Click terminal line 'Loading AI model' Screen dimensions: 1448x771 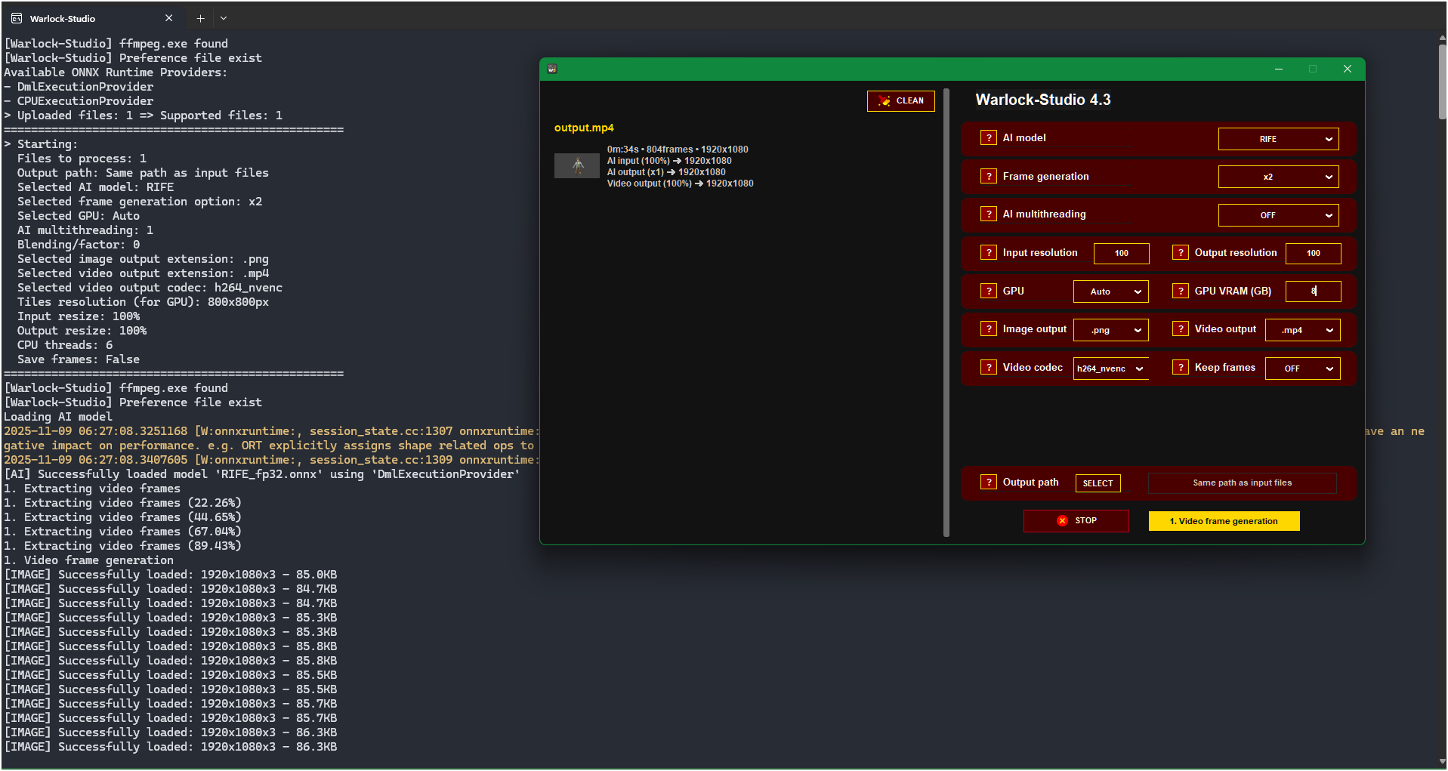[58, 417]
